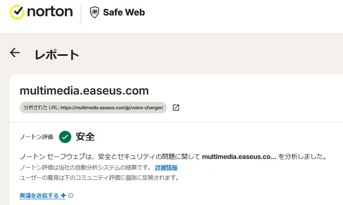Click the 自動分析システム explanation sentence
Viewport: 343px width, 205px height.
click(86, 168)
